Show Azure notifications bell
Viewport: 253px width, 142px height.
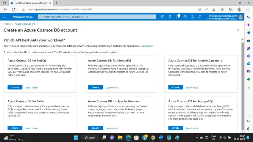tap(177, 17)
